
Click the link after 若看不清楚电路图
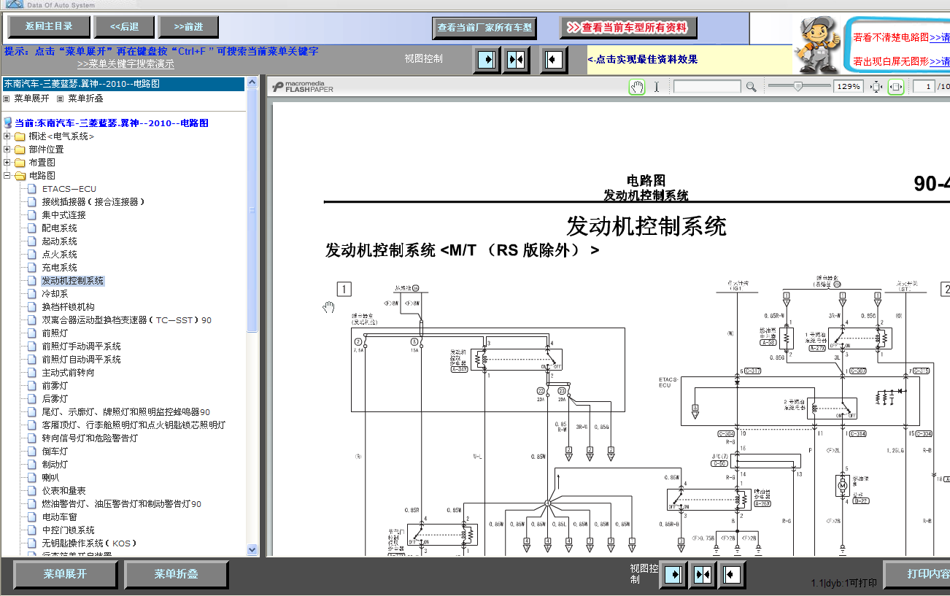pos(940,37)
